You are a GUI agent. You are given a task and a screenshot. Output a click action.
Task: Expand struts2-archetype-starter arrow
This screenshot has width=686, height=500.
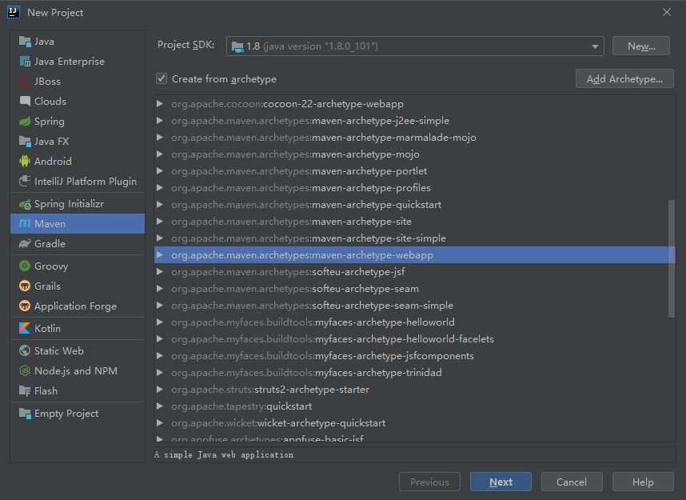pos(160,390)
